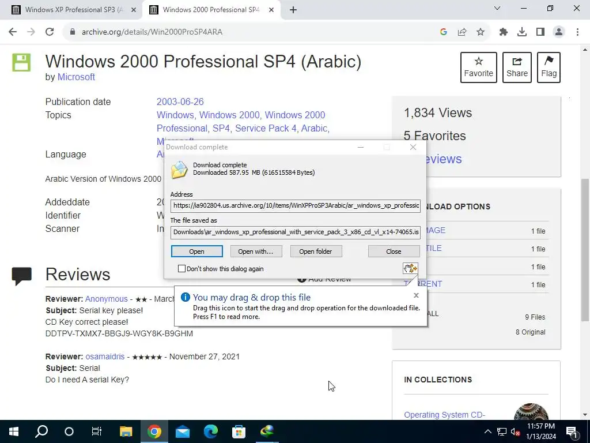Dismiss the drag & drop tooltip

click(x=416, y=295)
